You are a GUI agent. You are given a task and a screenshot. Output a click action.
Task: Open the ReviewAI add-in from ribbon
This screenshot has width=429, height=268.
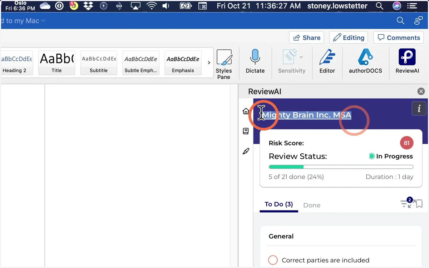point(407,61)
